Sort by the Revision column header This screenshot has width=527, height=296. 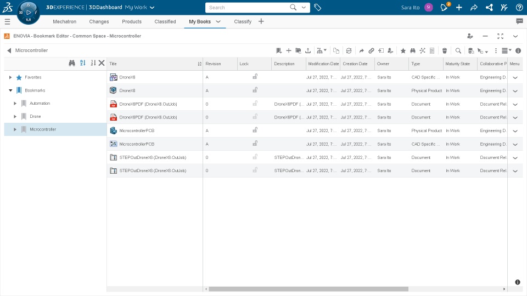tap(220, 64)
